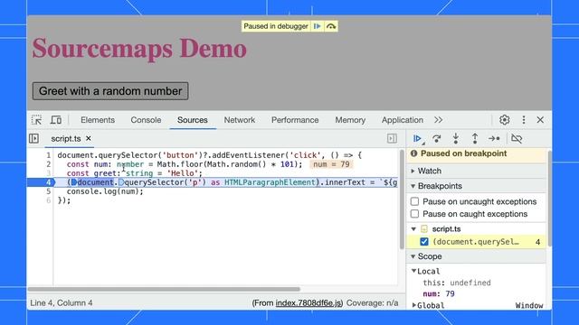This screenshot has height=325, width=579.
Task: Resume script from the Paused in debugger overlay
Action: (x=317, y=26)
